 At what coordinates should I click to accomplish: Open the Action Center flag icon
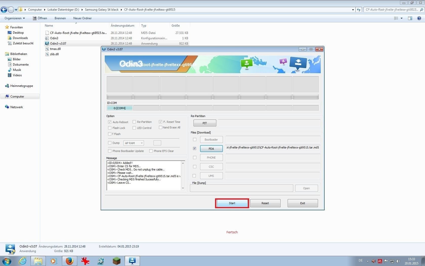point(386,261)
